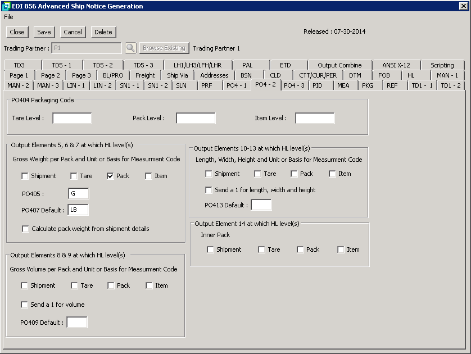Check Tare checkbox under Gross Volume
The height and width of the screenshot is (354, 471).
coord(75,285)
